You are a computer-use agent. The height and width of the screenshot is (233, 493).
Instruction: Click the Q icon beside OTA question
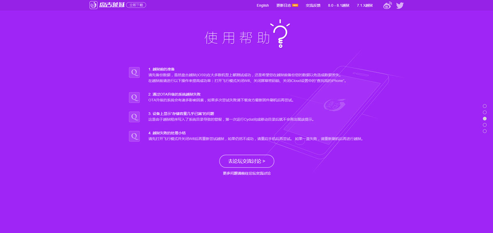click(x=134, y=97)
